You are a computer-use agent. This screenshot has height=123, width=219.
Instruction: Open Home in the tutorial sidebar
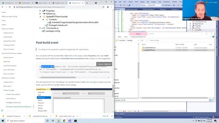(4, 12)
